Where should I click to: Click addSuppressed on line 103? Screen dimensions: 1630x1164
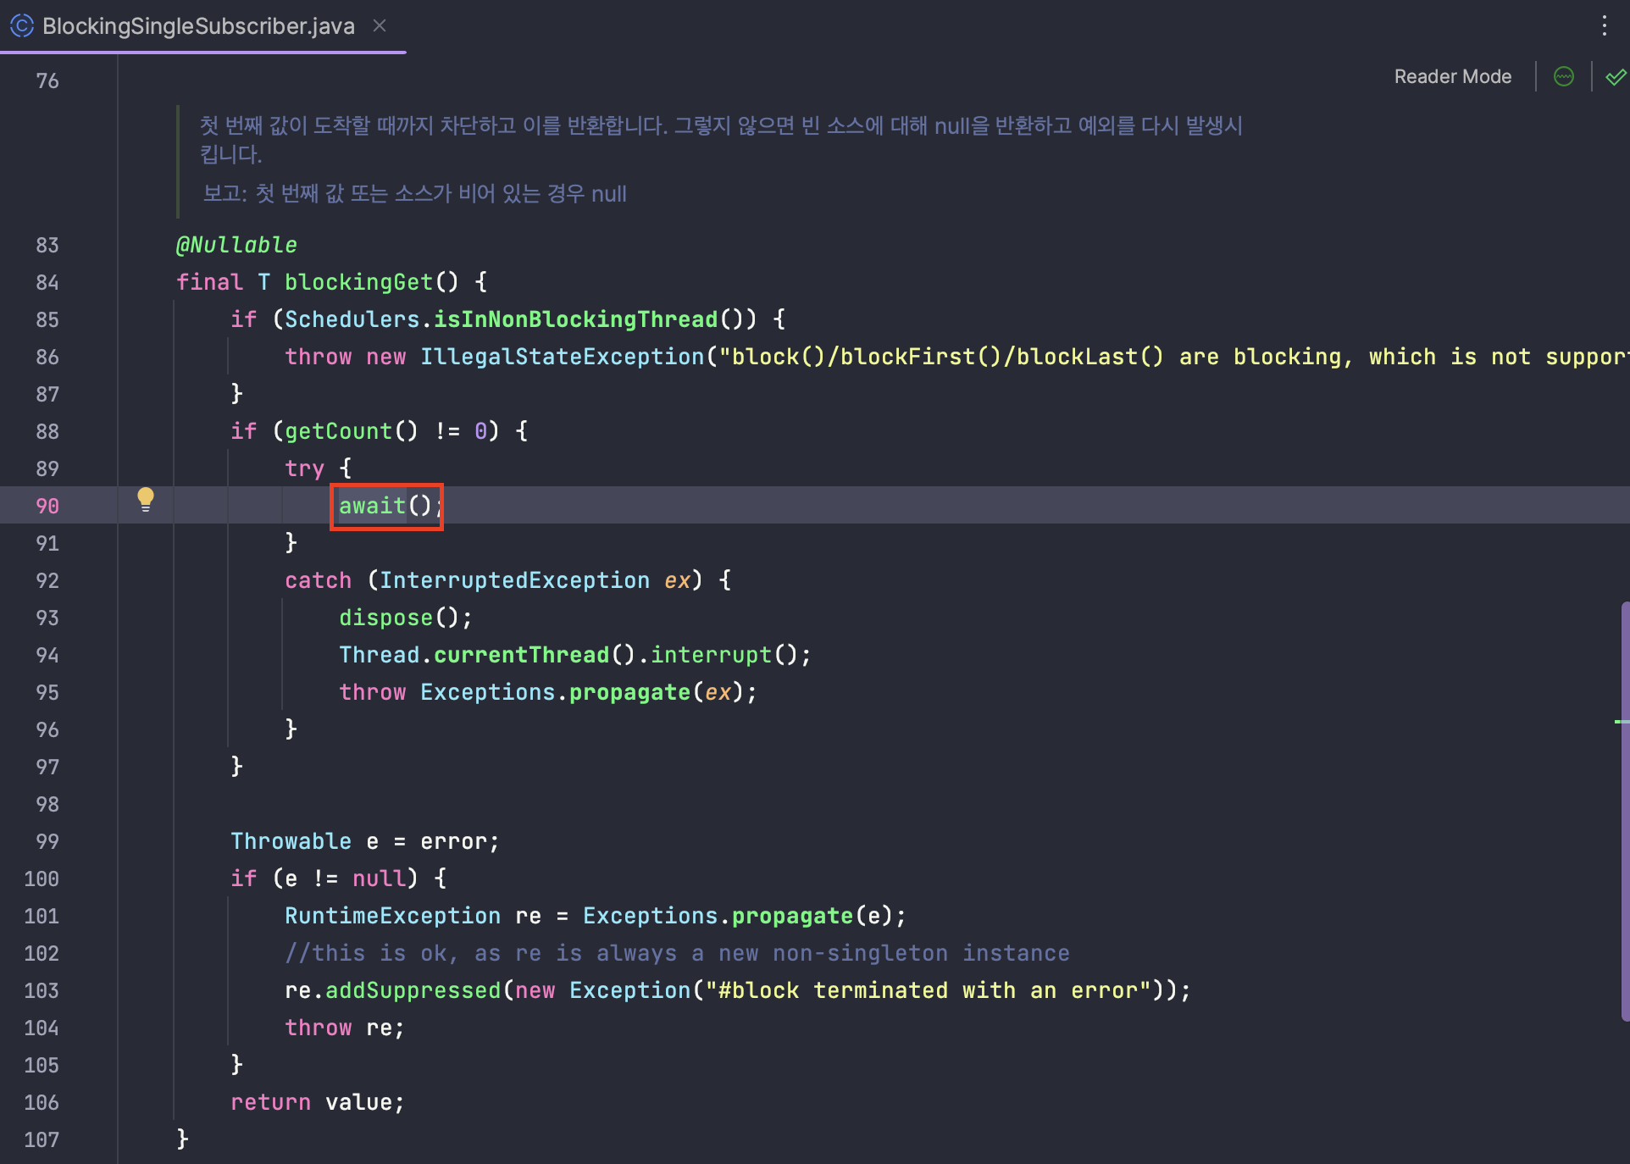click(x=413, y=991)
